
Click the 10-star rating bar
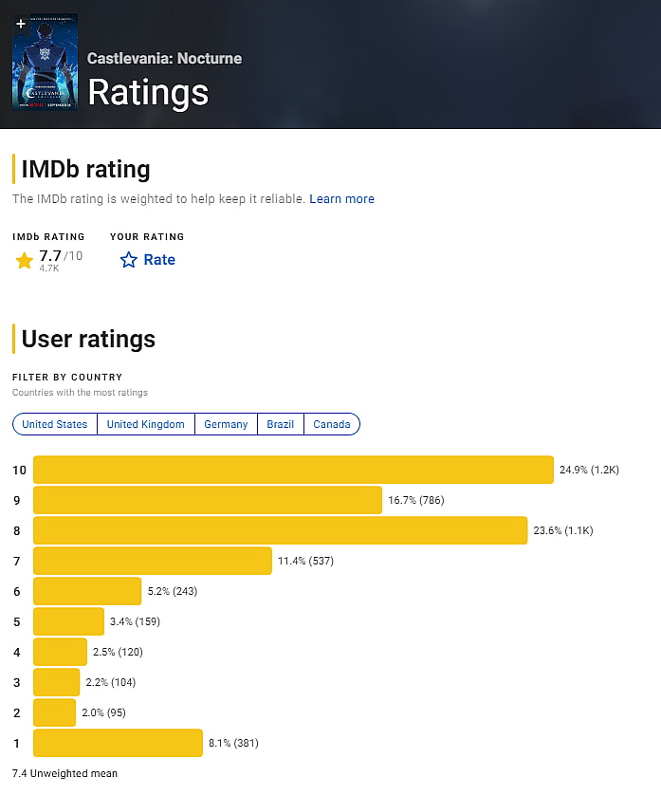(293, 470)
